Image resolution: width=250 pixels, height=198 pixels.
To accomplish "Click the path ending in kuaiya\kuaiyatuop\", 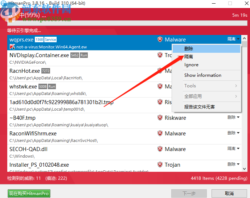I will [59, 125].
